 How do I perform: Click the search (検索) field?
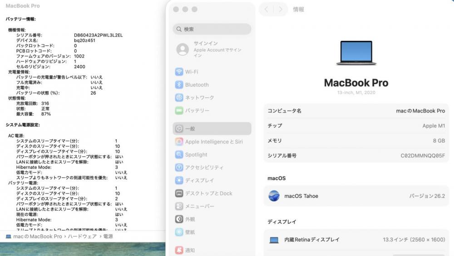click(212, 29)
